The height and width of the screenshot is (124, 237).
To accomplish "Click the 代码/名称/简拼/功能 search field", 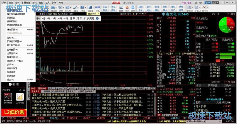I will (x=204, y=121).
